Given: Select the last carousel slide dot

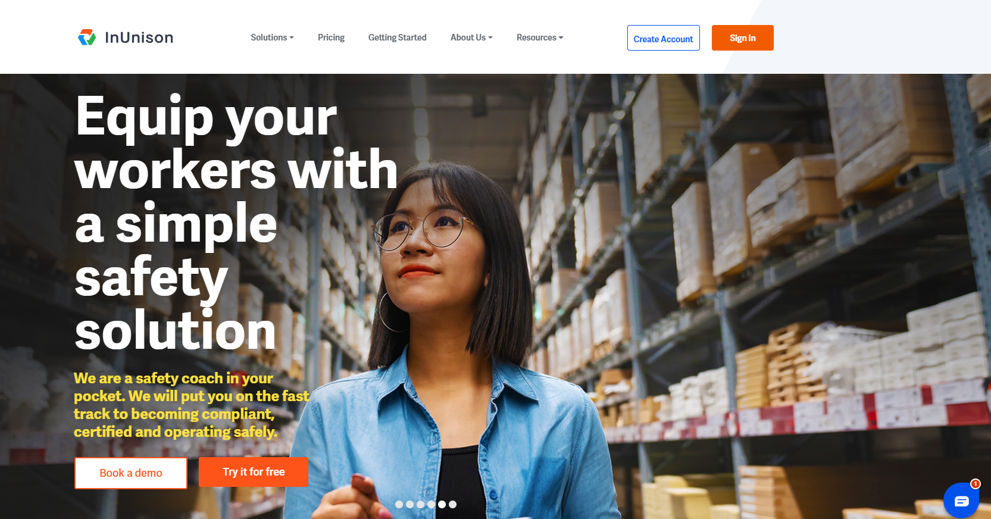Looking at the screenshot, I should [x=452, y=504].
